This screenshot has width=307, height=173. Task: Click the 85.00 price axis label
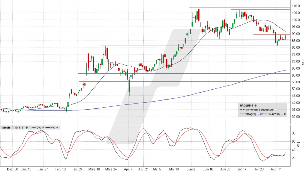(295, 41)
